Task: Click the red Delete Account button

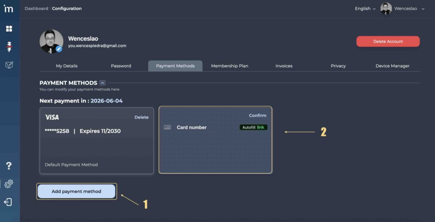Action: click(388, 42)
